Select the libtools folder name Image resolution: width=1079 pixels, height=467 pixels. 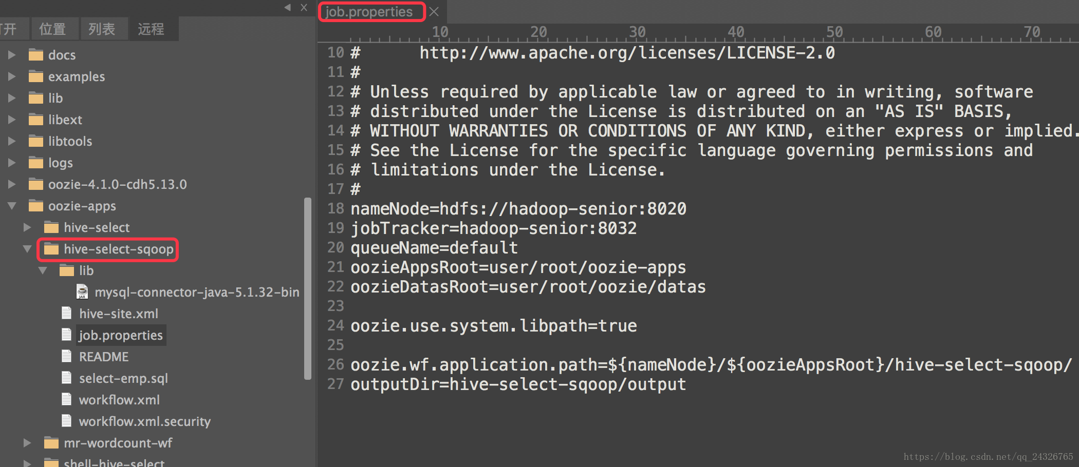(x=70, y=141)
